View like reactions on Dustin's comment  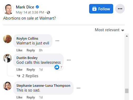point(58,67)
